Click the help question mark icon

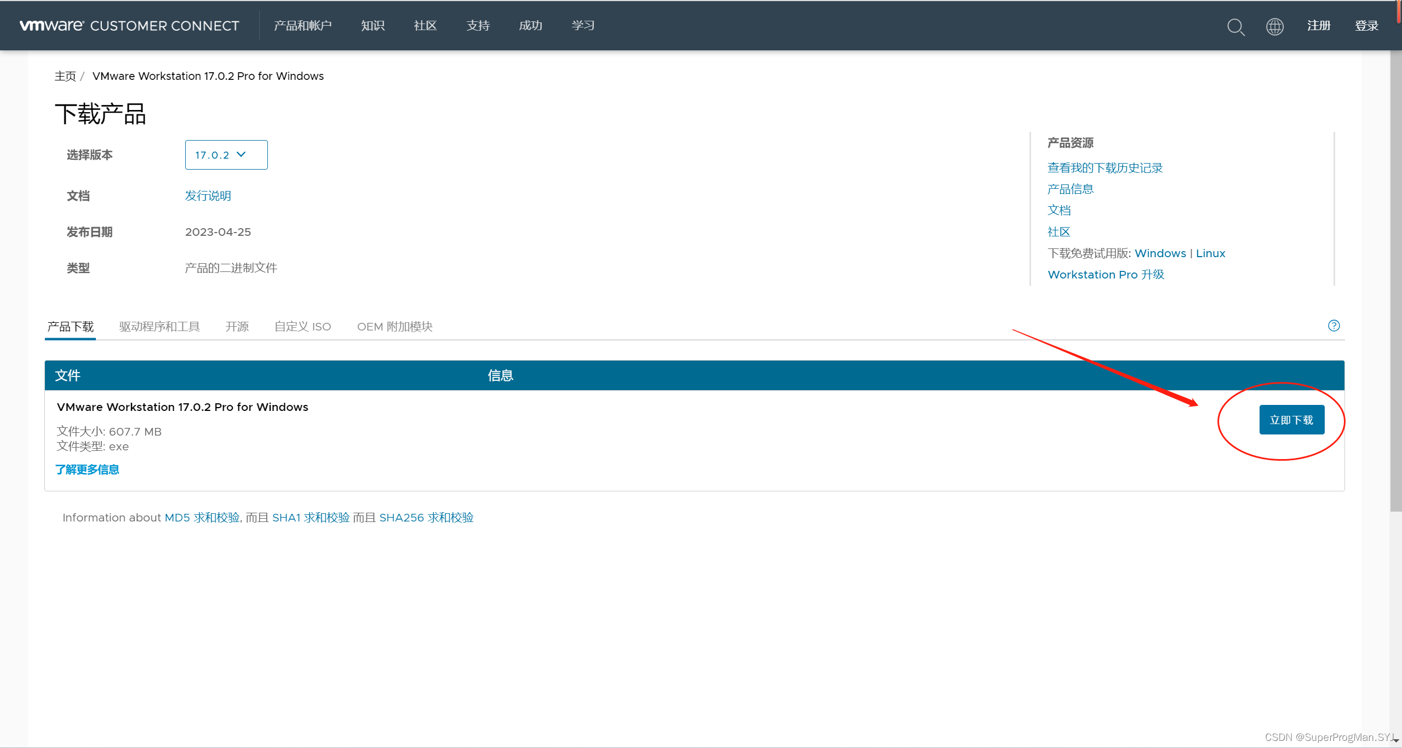1334,326
